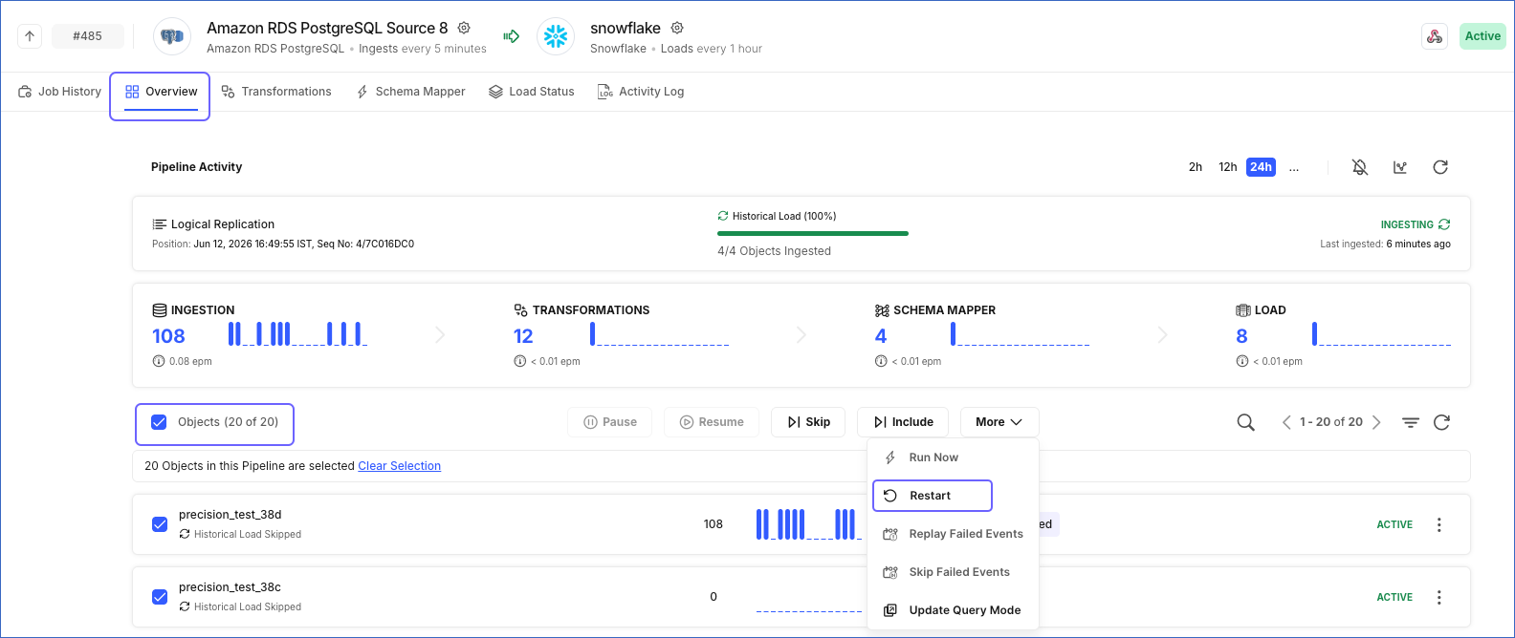Set activity range to 2h
The image size is (1515, 638).
pos(1196,167)
